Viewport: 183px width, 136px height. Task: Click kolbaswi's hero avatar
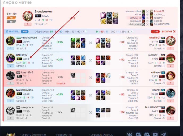tap(171, 76)
